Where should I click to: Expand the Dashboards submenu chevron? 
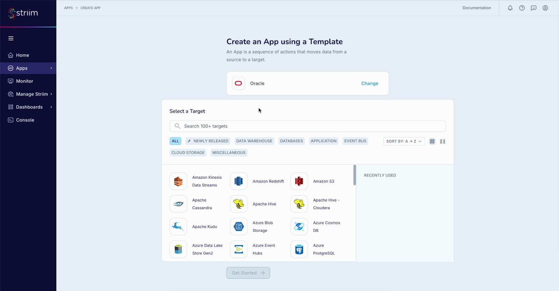click(51, 107)
